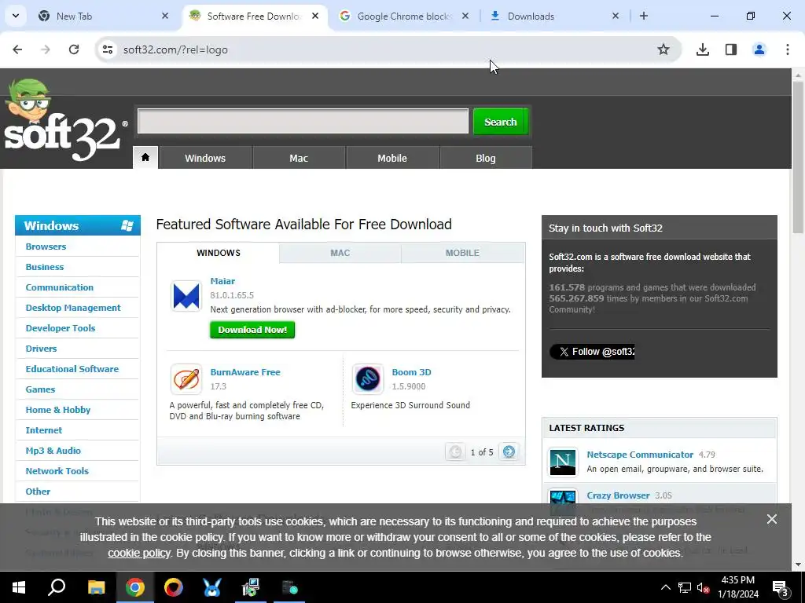
Task: Select the MOBILE featured software tab
Action: pos(462,253)
